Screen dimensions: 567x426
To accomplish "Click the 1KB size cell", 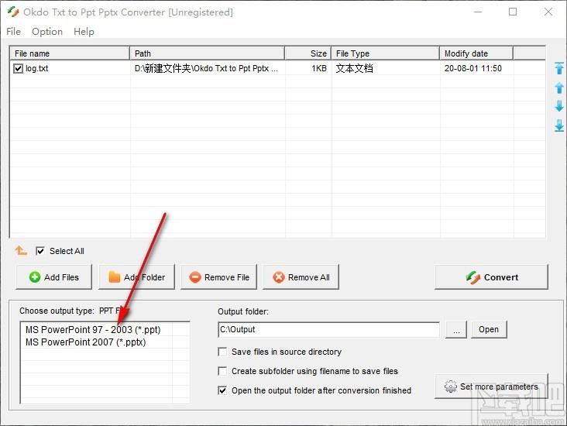I will click(319, 68).
